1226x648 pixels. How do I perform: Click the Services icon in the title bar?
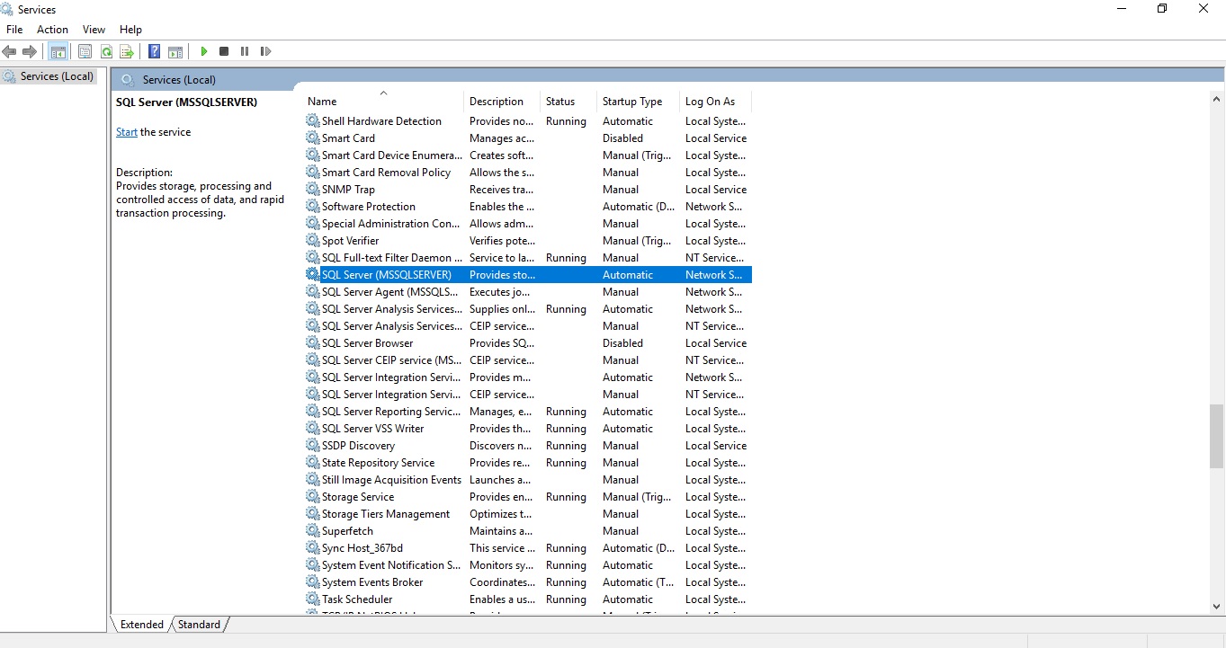8,9
